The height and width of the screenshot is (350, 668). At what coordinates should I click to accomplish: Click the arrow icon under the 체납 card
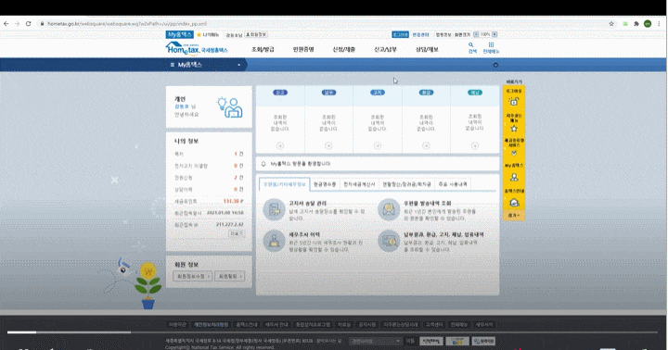tap(475, 145)
